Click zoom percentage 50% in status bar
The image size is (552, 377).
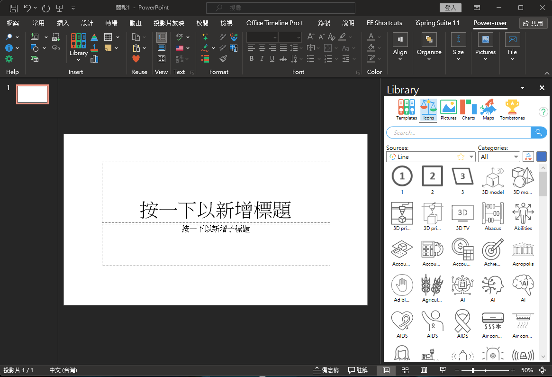(x=527, y=370)
